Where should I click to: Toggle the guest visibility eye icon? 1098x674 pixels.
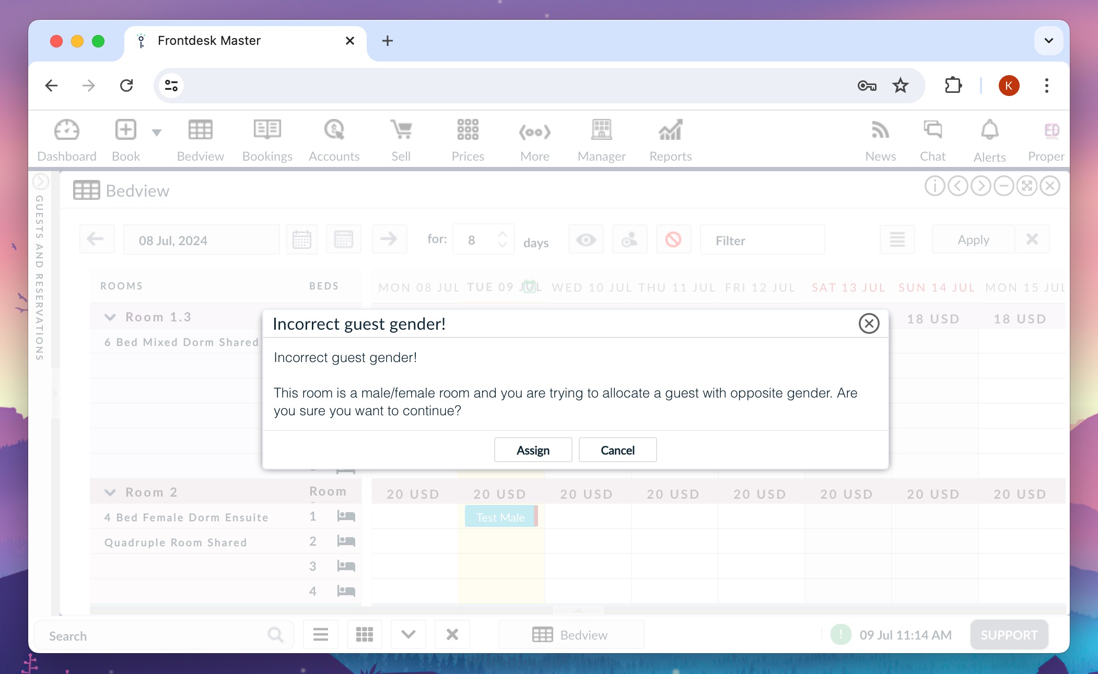[586, 240]
